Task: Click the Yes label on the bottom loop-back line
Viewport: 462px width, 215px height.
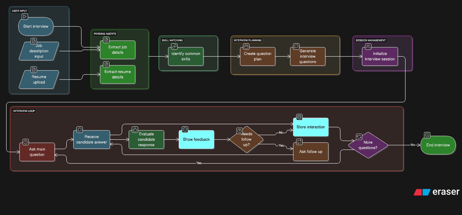Action: [x=199, y=163]
